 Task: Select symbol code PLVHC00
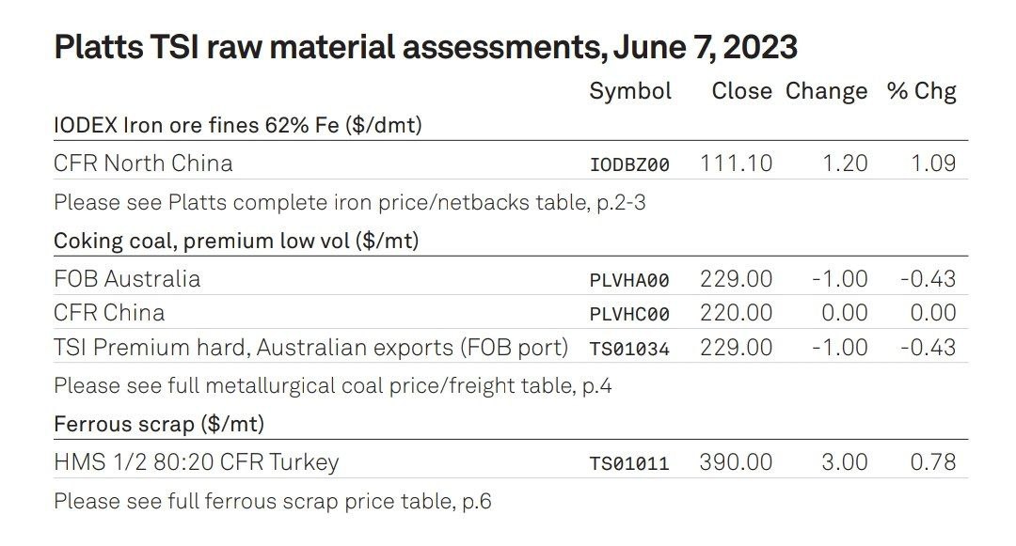(629, 315)
